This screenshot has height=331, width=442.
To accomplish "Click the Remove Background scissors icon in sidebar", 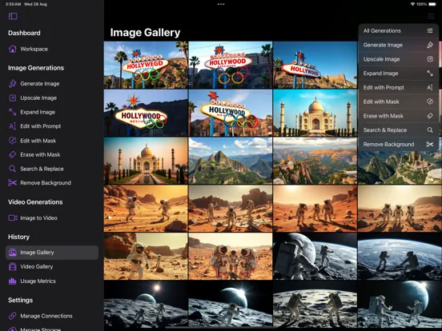I will coord(12,183).
